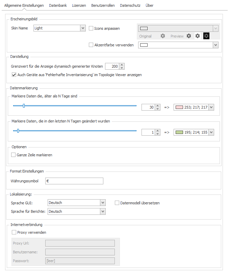
Task: Click the older-than-N-days slider handle
Action: (24, 106)
